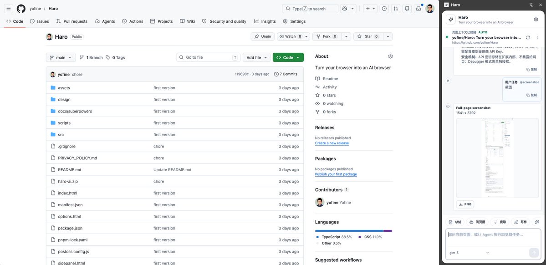The height and width of the screenshot is (265, 546).
Task: Unpin the Haro repository
Action: (x=263, y=36)
